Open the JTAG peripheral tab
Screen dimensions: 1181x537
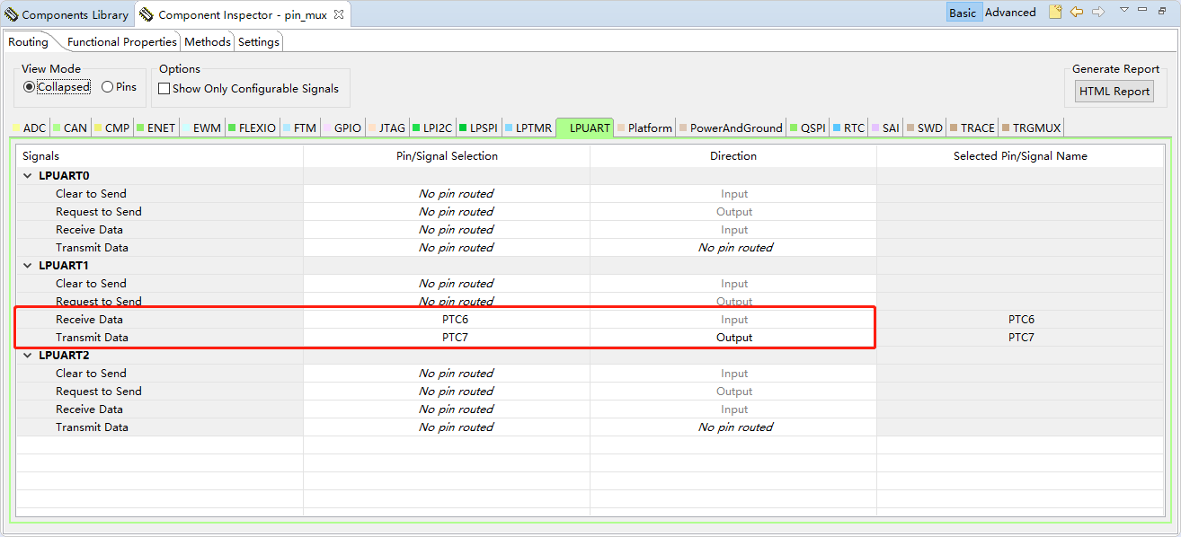click(386, 128)
